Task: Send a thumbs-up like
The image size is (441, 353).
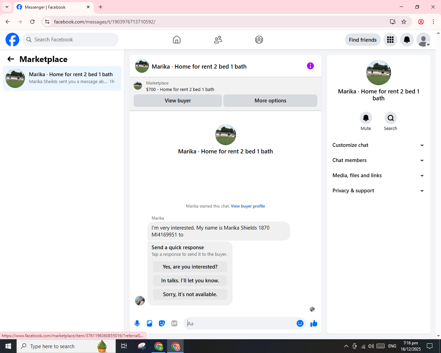Action: click(314, 323)
